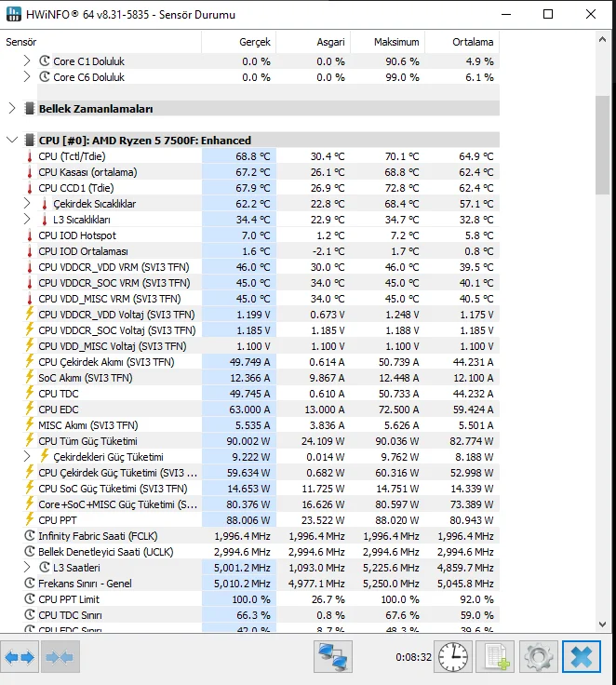Click the Asgari column header
The width and height of the screenshot is (616, 685).
tap(314, 42)
